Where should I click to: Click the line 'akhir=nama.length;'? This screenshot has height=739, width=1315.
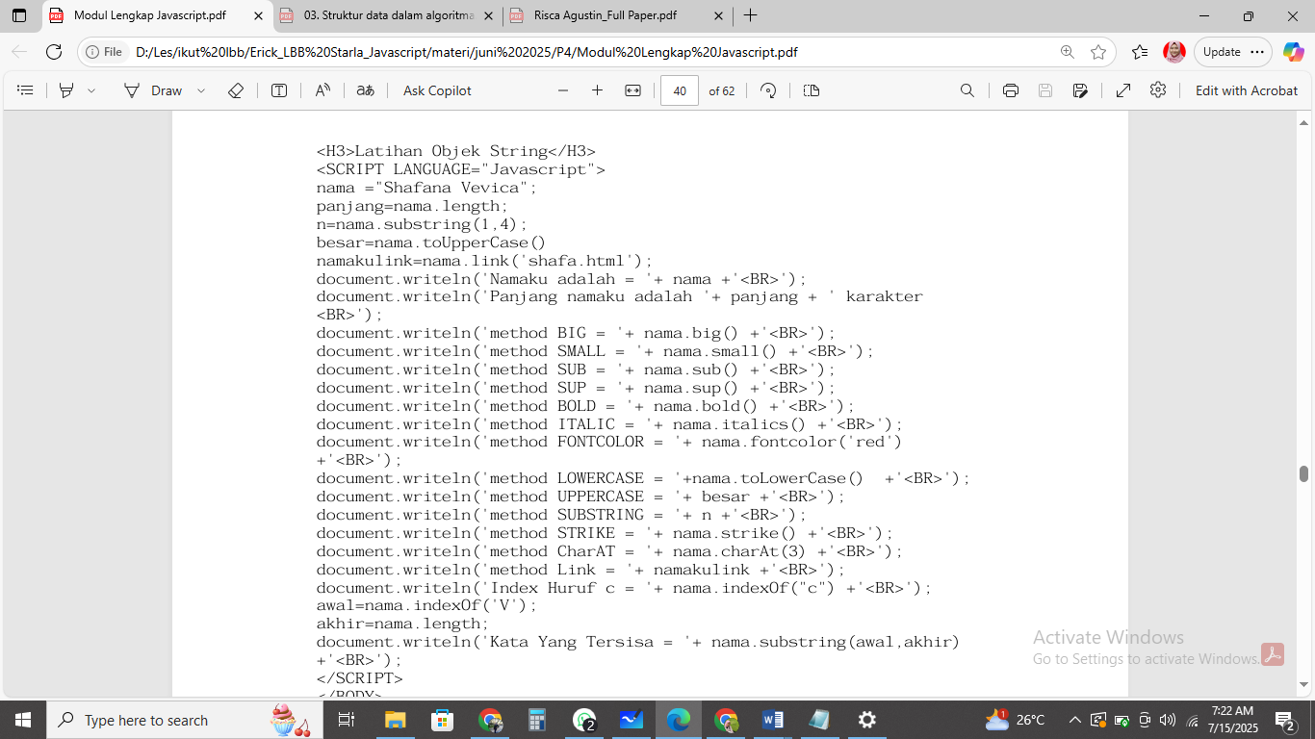pos(402,624)
